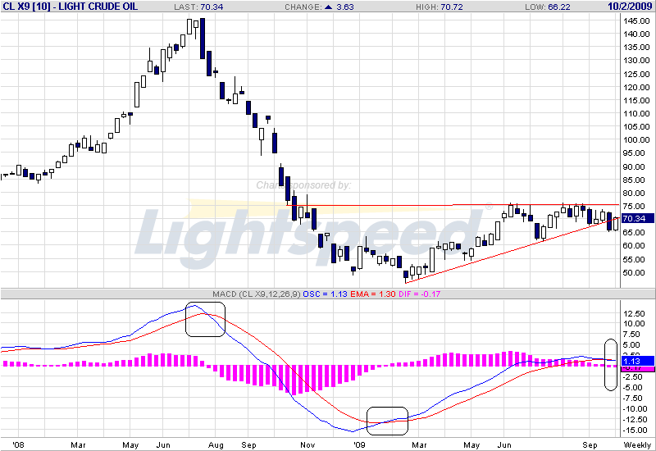This screenshot has width=656, height=451.
Task: Click the '09 year label on time axis
Action: [x=359, y=444]
